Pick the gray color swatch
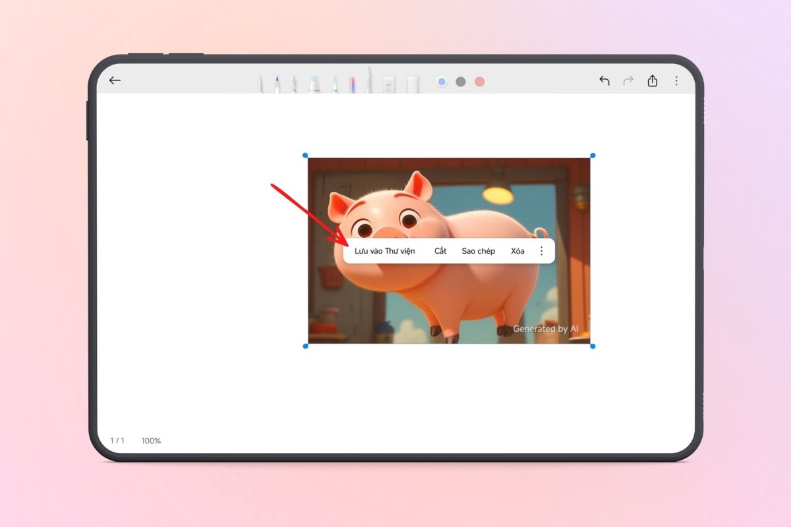791x527 pixels. click(461, 82)
